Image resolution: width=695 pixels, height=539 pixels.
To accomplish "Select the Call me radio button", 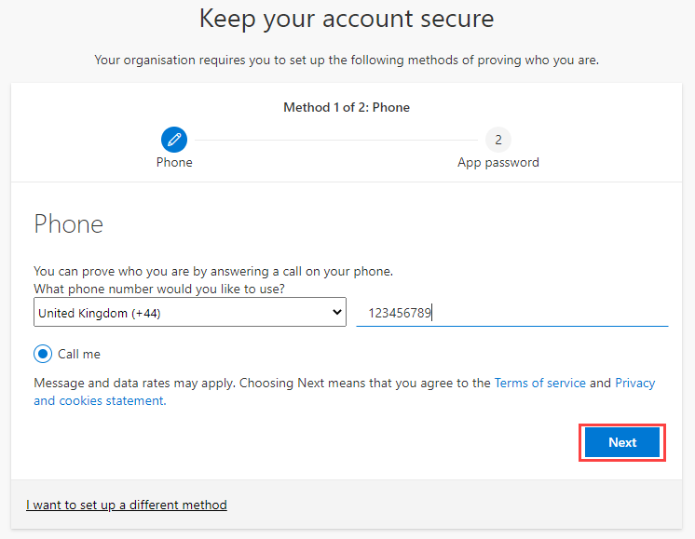I will (x=43, y=354).
